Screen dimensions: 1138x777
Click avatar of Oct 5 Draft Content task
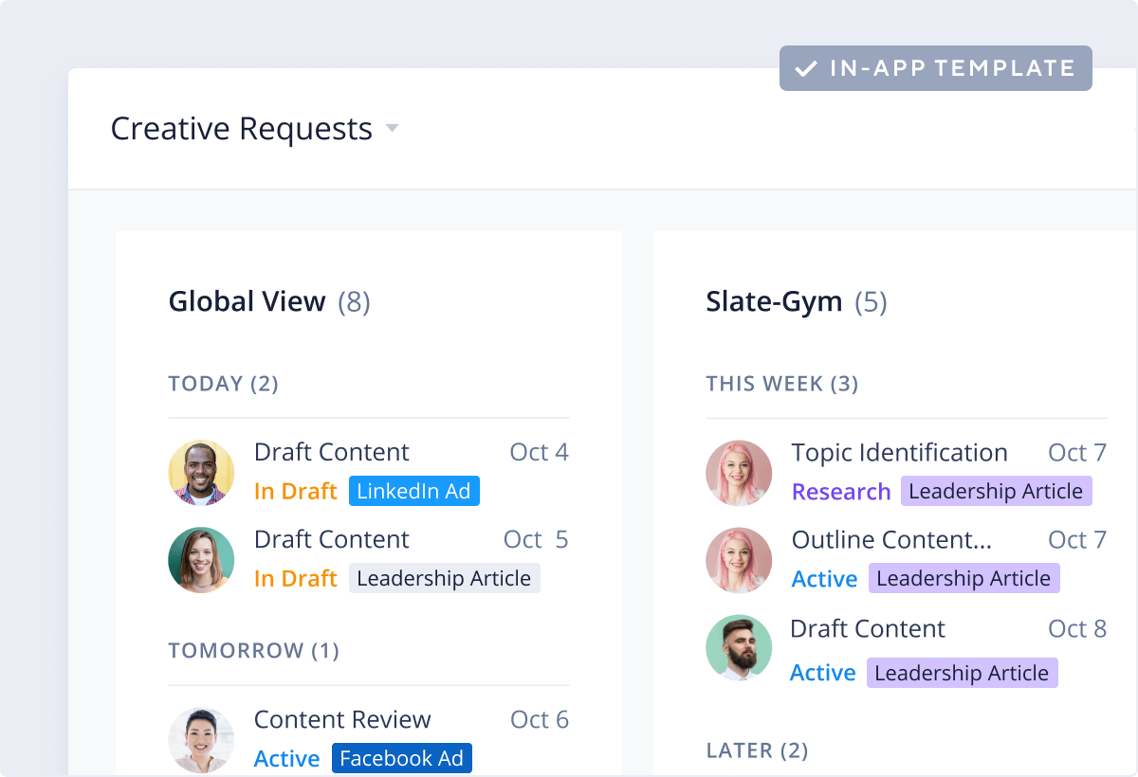tap(201, 560)
